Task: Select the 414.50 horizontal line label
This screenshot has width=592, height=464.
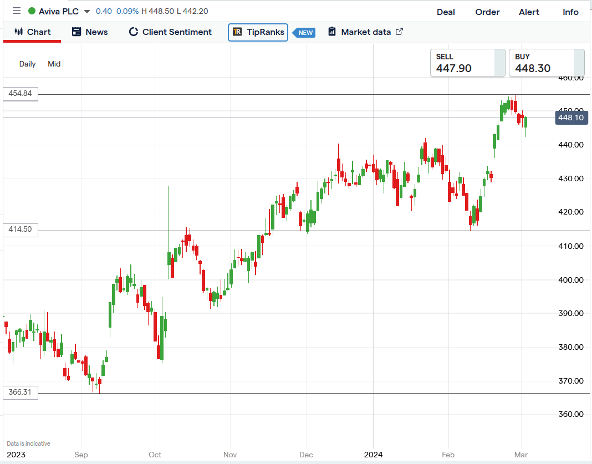Action: (x=21, y=229)
